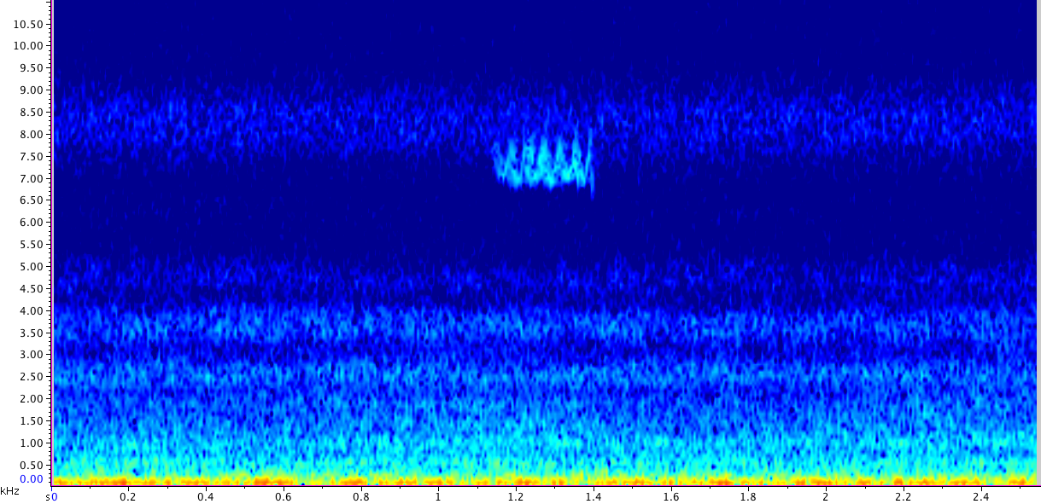Click the 7.00 frequency axis label
The height and width of the screenshot is (504, 1041).
(x=32, y=179)
